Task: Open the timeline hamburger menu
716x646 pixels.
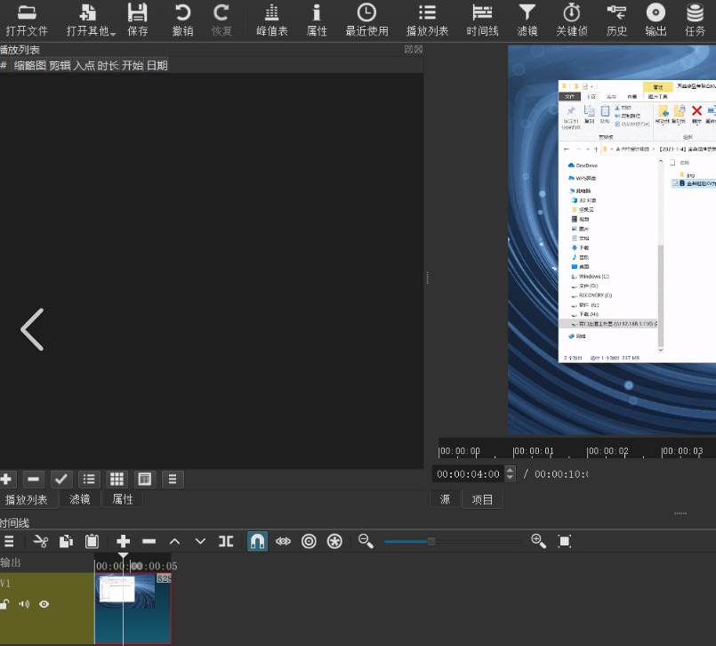Action: (9, 541)
